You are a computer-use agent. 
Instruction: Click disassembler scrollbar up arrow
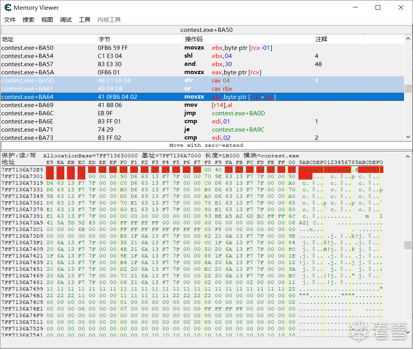click(408, 39)
